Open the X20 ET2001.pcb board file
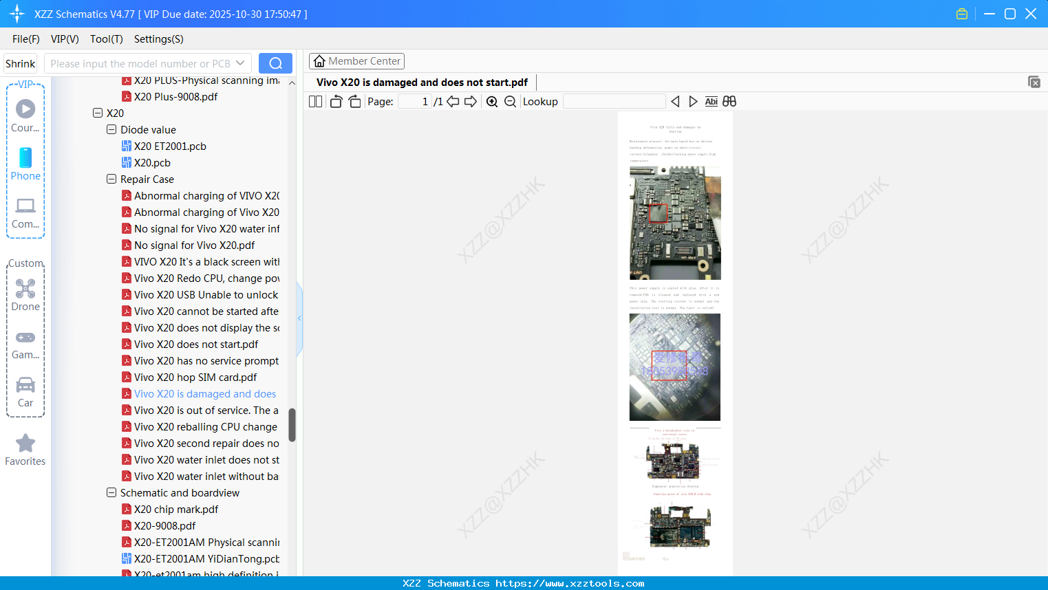The width and height of the screenshot is (1048, 590). pyautogui.click(x=170, y=146)
